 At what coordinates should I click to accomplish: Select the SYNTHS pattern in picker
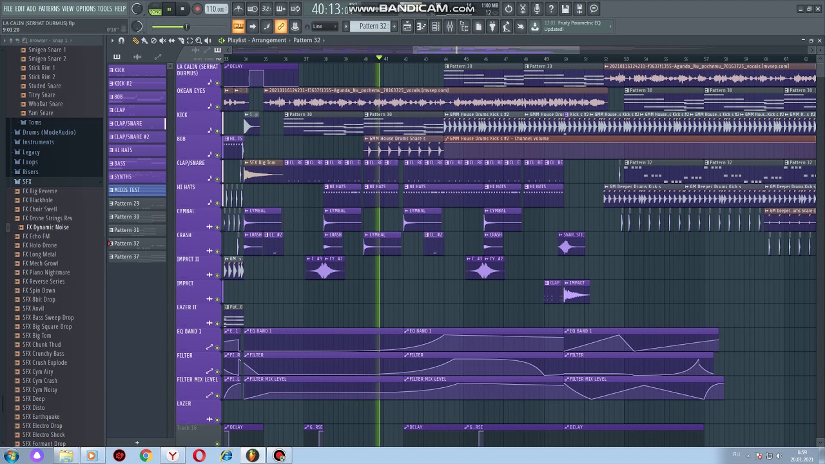(137, 177)
